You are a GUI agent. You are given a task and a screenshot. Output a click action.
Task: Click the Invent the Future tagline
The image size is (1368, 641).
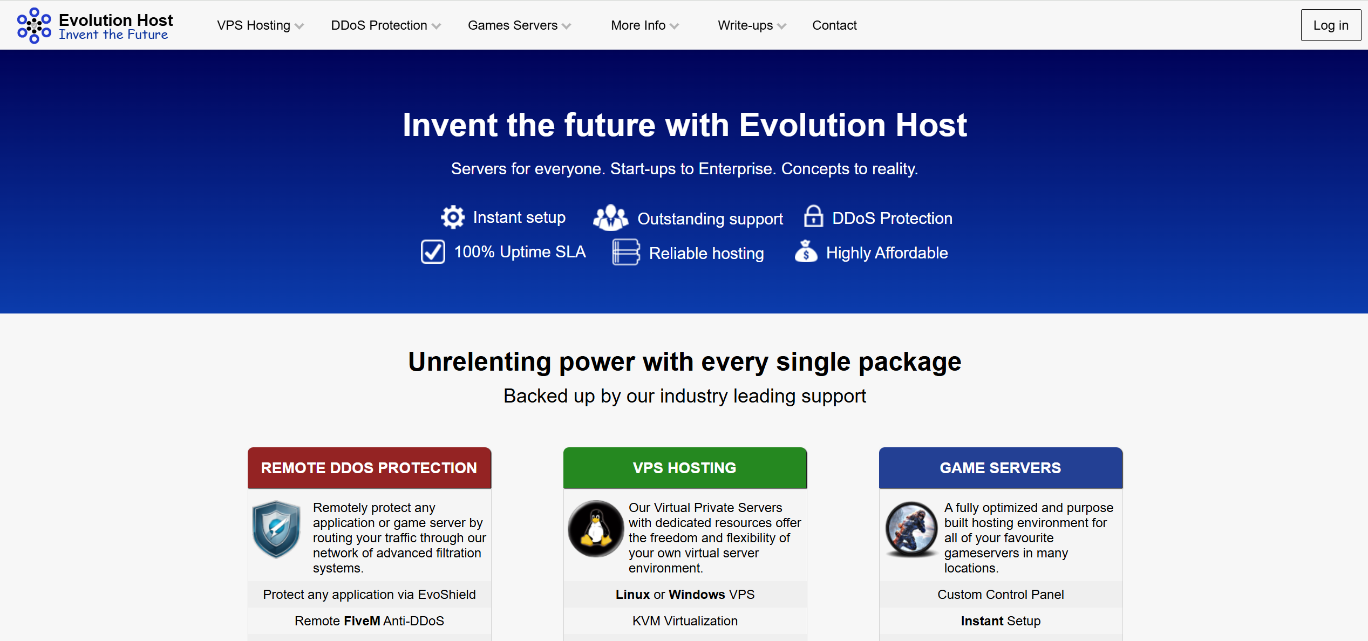click(113, 35)
